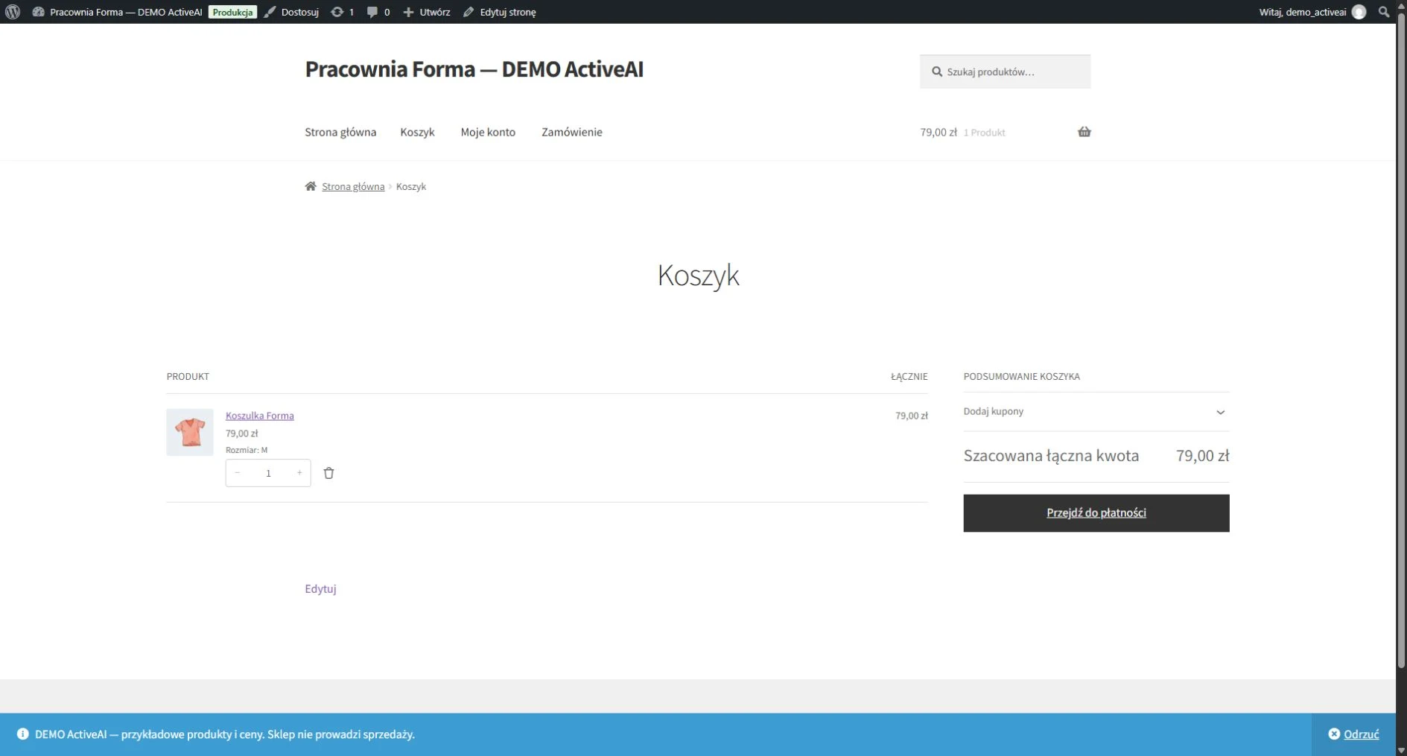Click Edytuj stronę in admin bar
Screen dimensions: 1407x756
pos(500,12)
